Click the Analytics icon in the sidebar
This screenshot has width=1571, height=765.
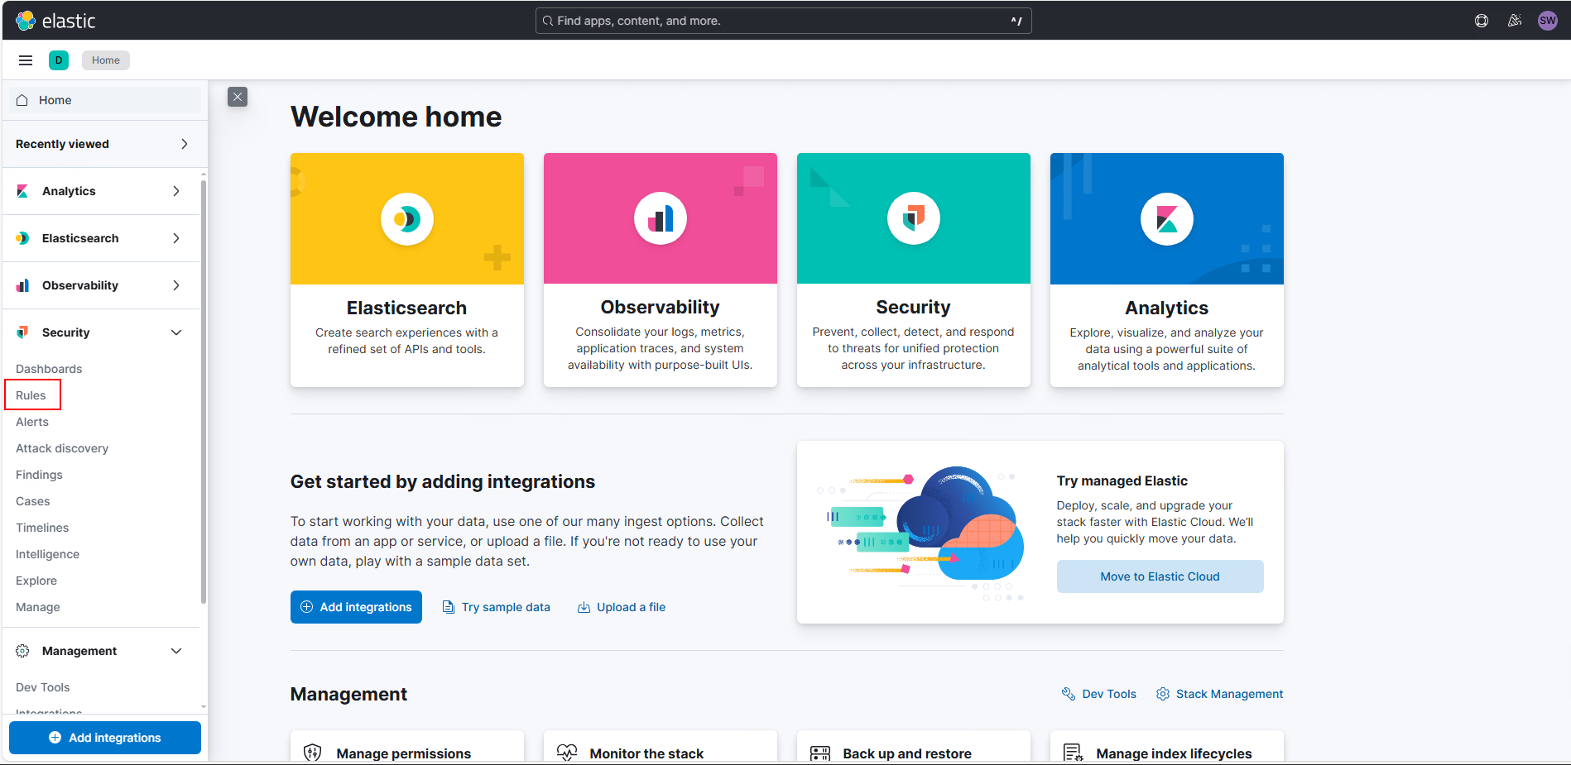click(x=22, y=191)
